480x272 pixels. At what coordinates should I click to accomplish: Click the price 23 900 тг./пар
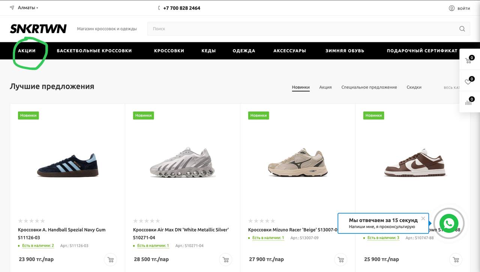pyautogui.click(x=36, y=259)
